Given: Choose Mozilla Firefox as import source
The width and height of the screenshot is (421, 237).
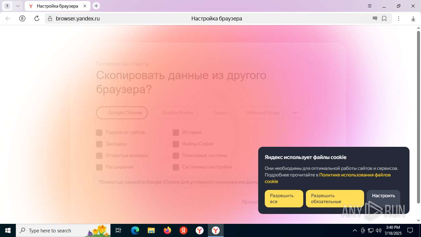Looking at the screenshot, I should coord(174,113).
